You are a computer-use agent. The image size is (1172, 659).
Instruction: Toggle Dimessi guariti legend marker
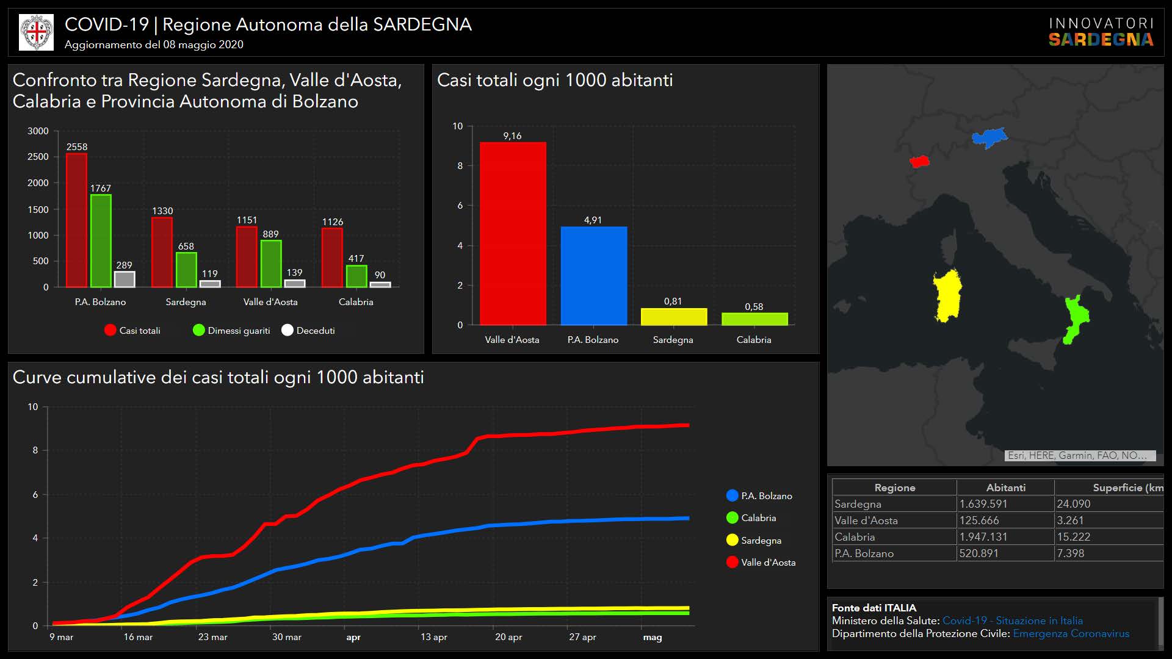coord(199,330)
